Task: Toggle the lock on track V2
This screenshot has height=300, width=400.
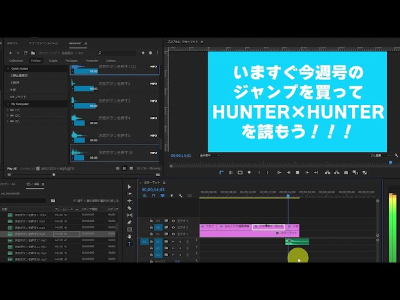Action: tap(151, 227)
